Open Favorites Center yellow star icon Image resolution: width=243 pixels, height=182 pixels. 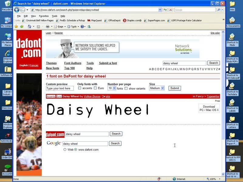[16, 26]
